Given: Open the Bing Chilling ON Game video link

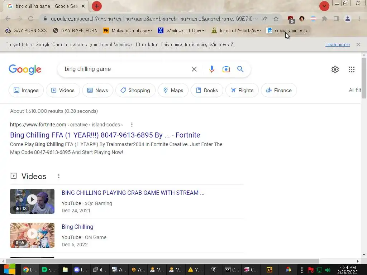Looking at the screenshot, I should [x=77, y=227].
